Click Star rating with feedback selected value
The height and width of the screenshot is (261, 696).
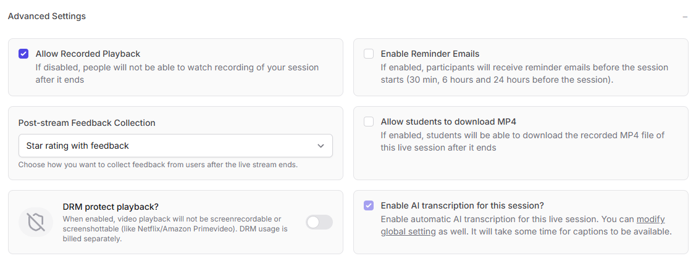(x=78, y=146)
